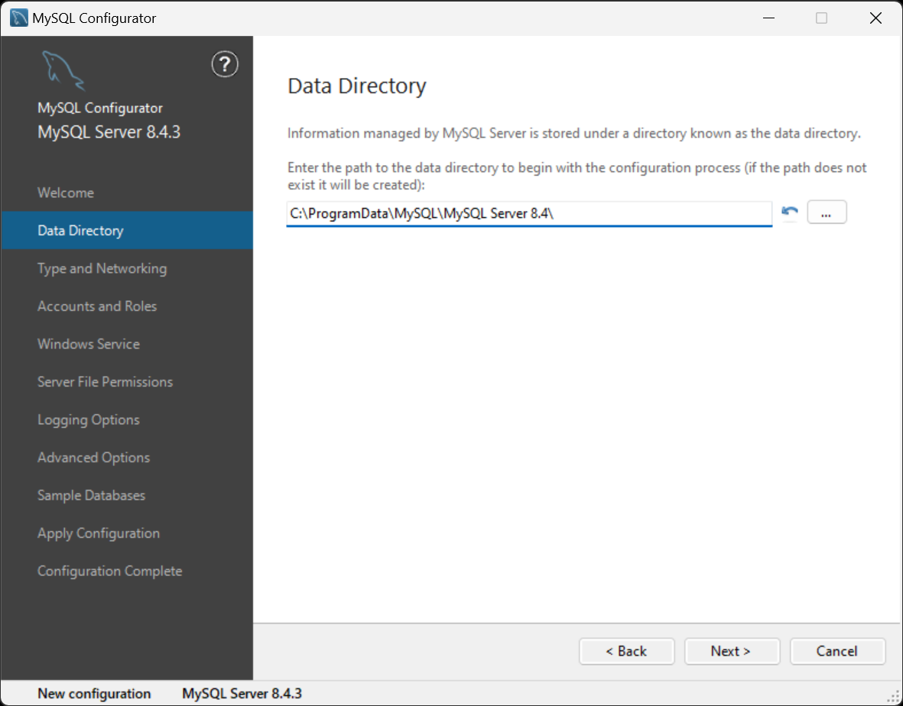Close the MySQL Configurator window
Image resolution: width=903 pixels, height=706 pixels.
click(x=875, y=18)
